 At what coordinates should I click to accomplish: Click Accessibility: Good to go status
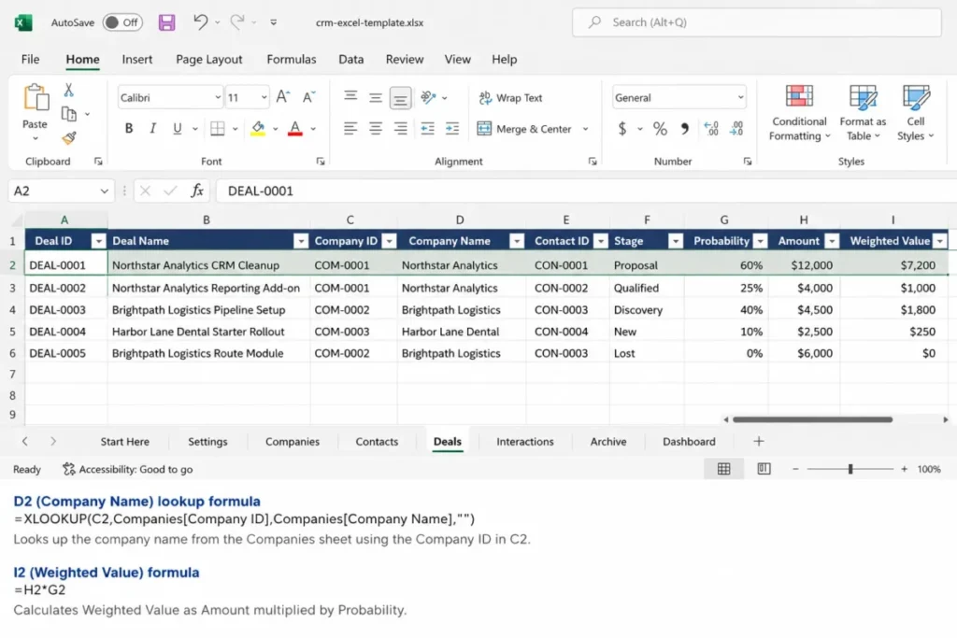click(127, 469)
